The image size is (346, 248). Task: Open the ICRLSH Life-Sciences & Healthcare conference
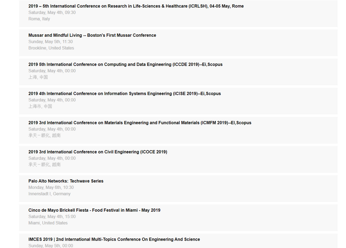136,6
